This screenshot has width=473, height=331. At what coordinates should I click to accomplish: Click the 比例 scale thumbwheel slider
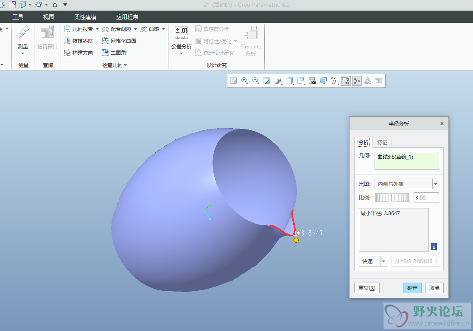pyautogui.click(x=392, y=198)
